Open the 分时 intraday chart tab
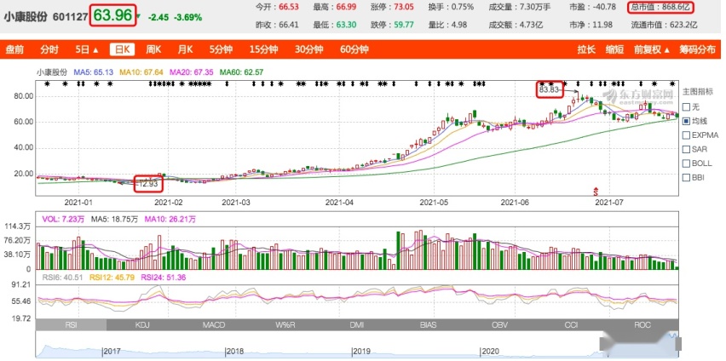726x361 pixels. [49, 49]
